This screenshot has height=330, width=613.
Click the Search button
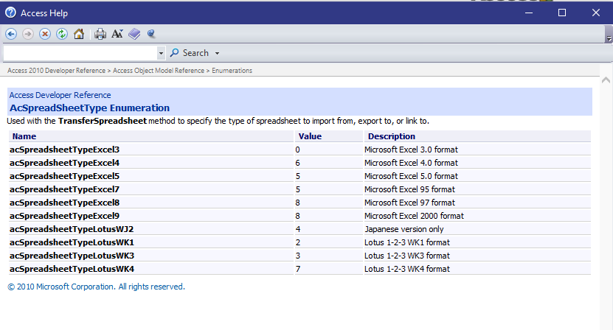point(190,53)
